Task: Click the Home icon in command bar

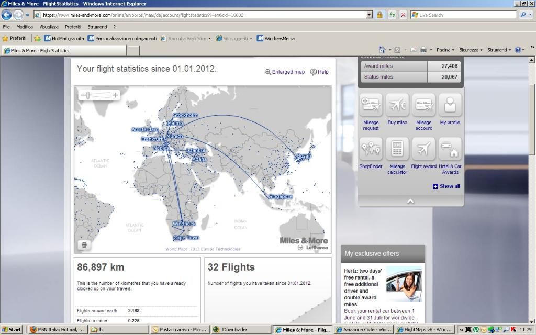Action: 382,50
